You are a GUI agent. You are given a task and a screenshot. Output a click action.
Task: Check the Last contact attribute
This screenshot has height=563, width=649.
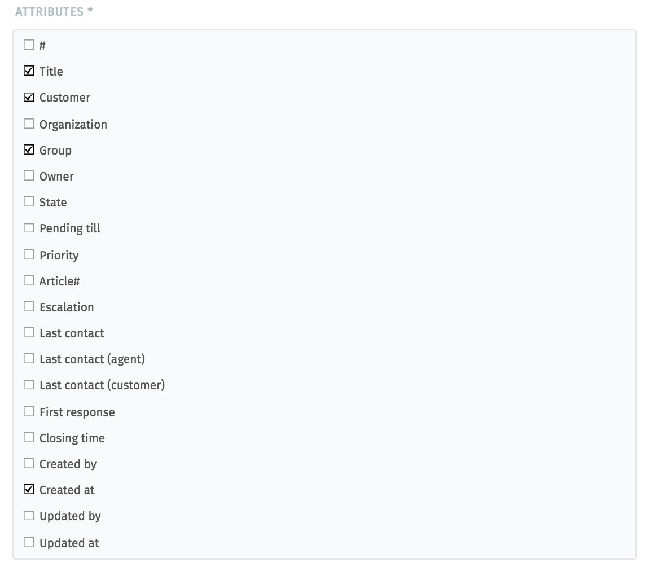tap(29, 332)
